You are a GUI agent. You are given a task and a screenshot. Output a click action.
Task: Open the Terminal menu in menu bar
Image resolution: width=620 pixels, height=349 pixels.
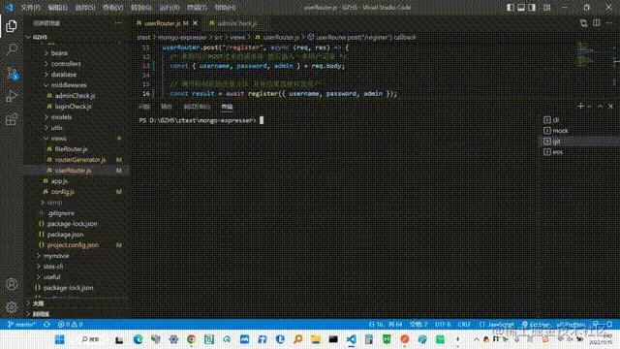click(197, 8)
